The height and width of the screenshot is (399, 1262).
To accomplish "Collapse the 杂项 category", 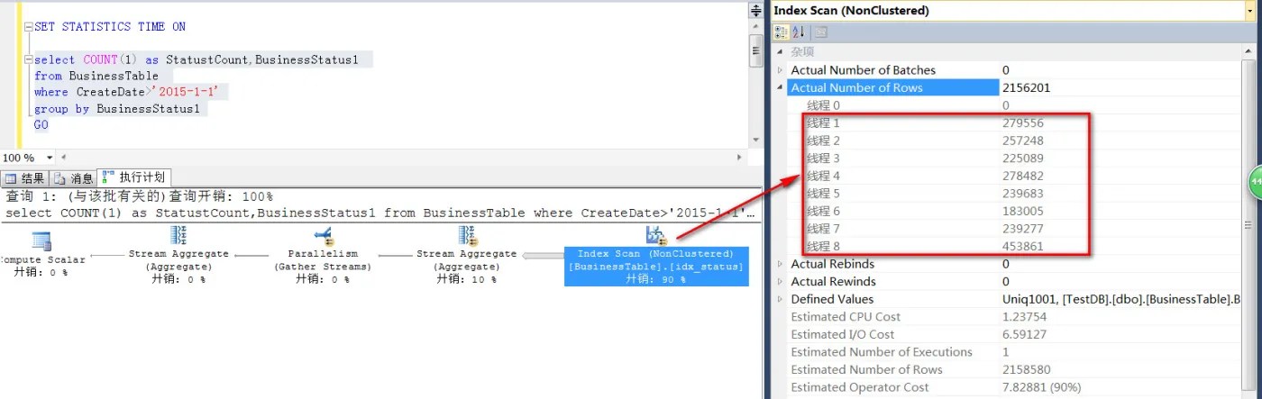I will click(781, 52).
